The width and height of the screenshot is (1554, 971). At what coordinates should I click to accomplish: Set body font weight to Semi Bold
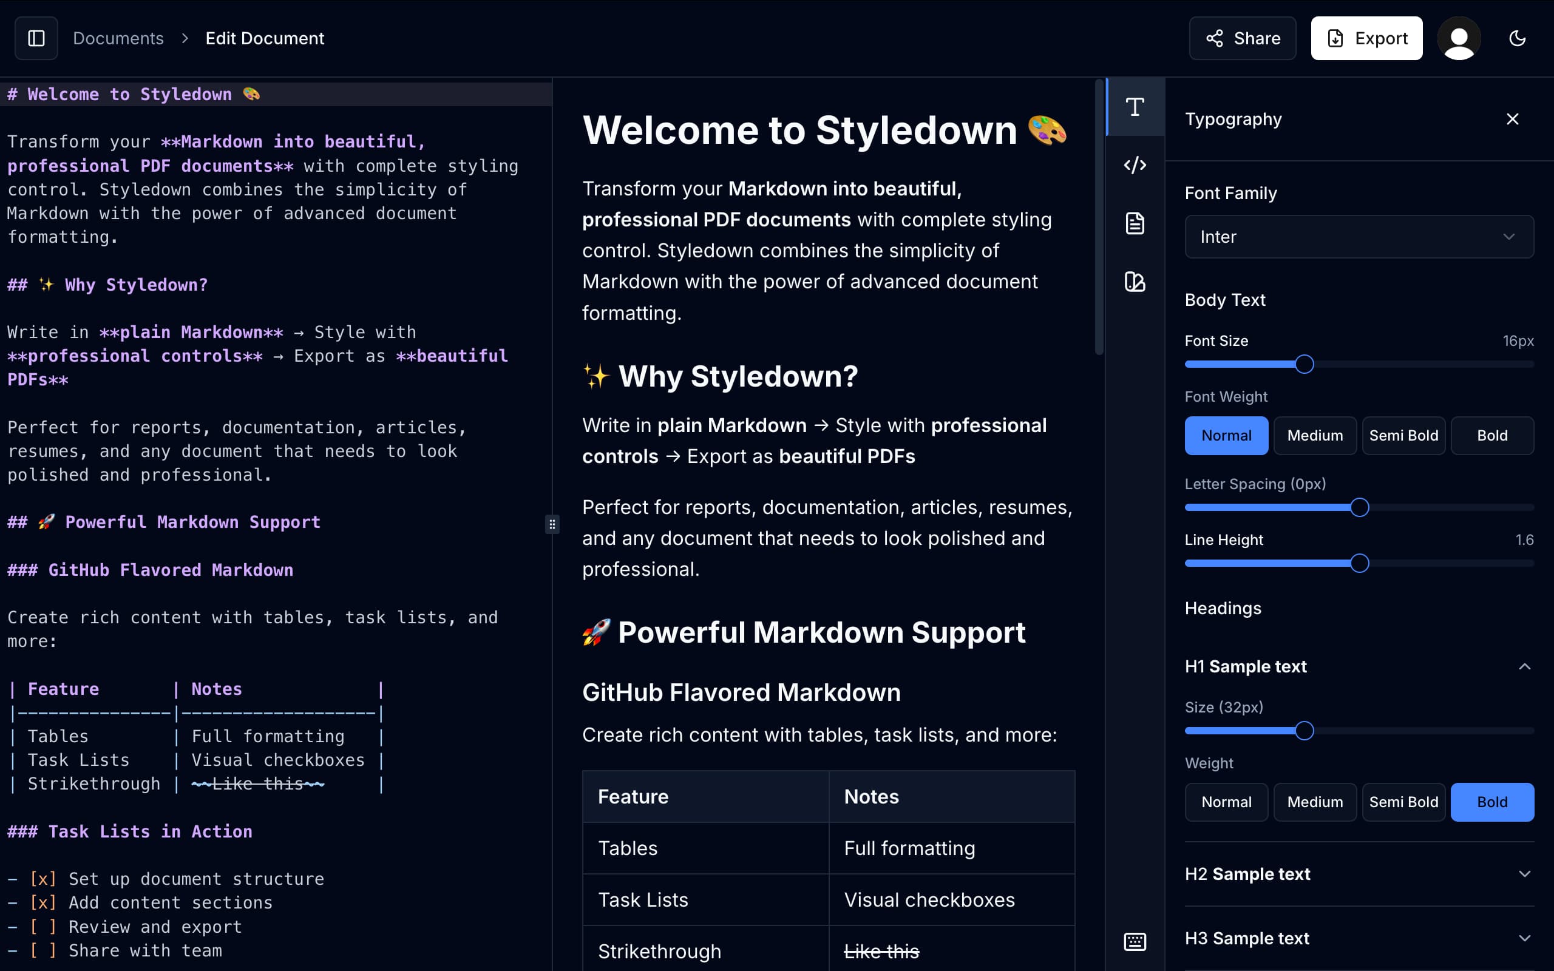pyautogui.click(x=1403, y=435)
